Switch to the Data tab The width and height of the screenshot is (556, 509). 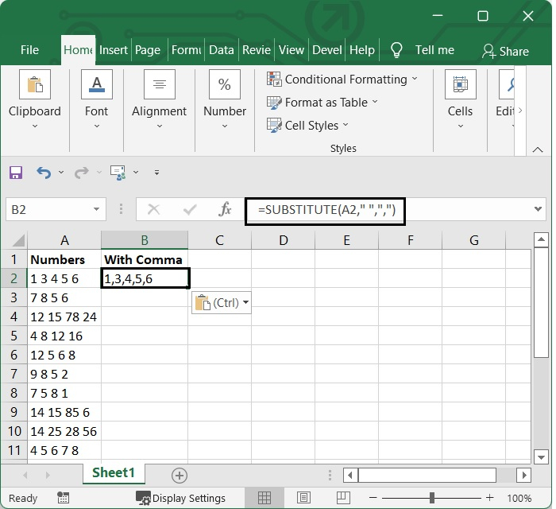pos(222,50)
